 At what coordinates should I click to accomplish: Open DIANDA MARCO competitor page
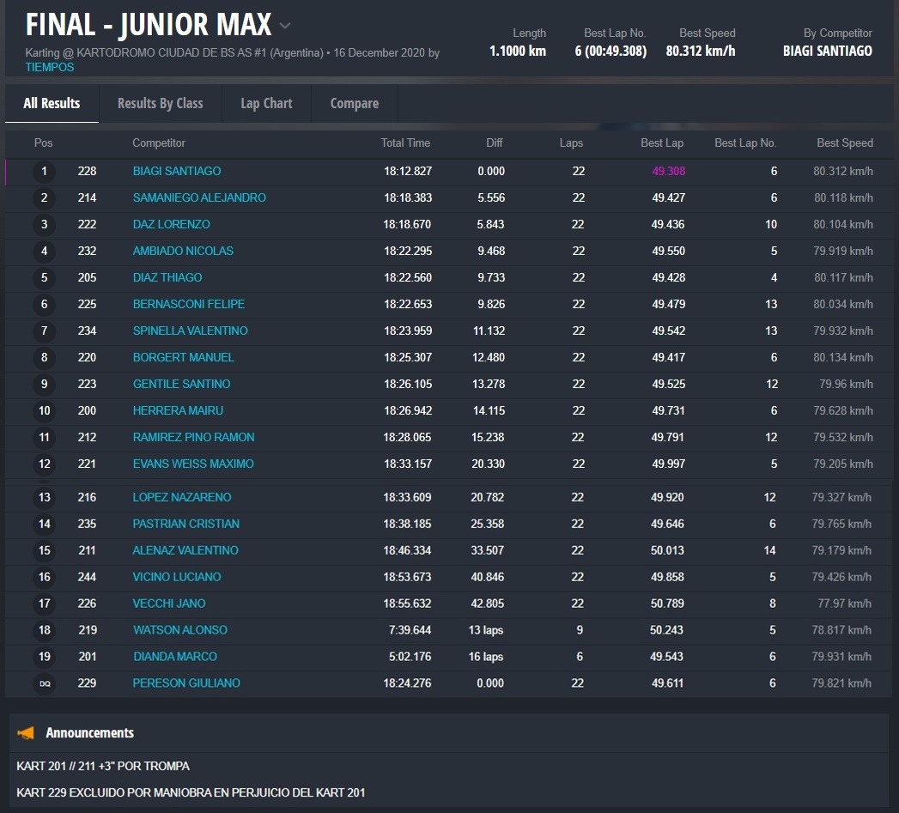[x=175, y=657]
